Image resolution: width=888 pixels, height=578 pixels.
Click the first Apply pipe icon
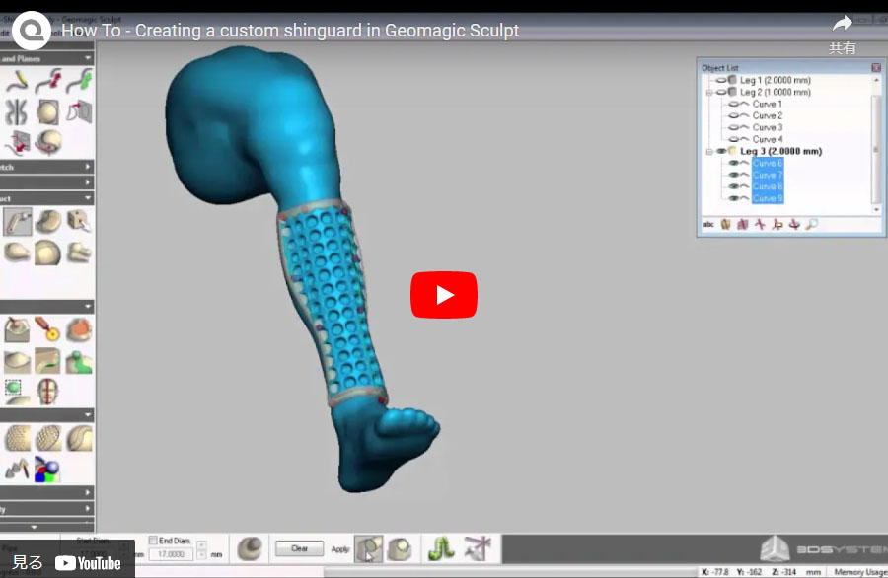pos(369,549)
